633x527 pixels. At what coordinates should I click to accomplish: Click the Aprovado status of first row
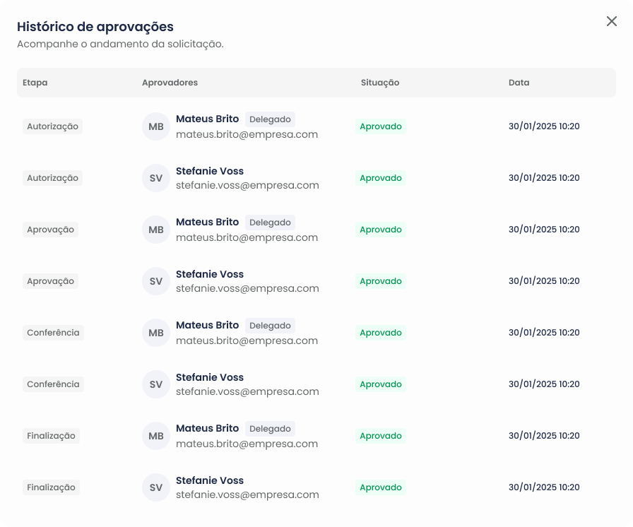pos(381,126)
